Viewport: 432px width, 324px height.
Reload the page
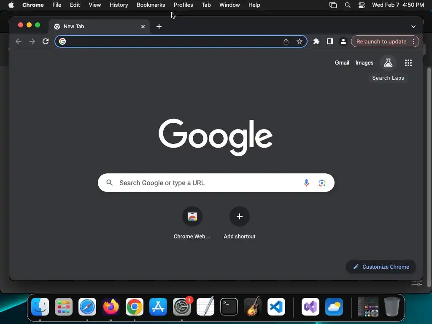coord(46,41)
